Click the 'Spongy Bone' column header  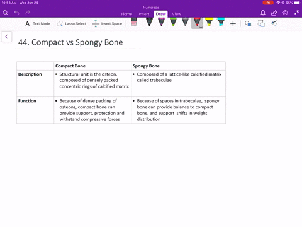(x=146, y=66)
